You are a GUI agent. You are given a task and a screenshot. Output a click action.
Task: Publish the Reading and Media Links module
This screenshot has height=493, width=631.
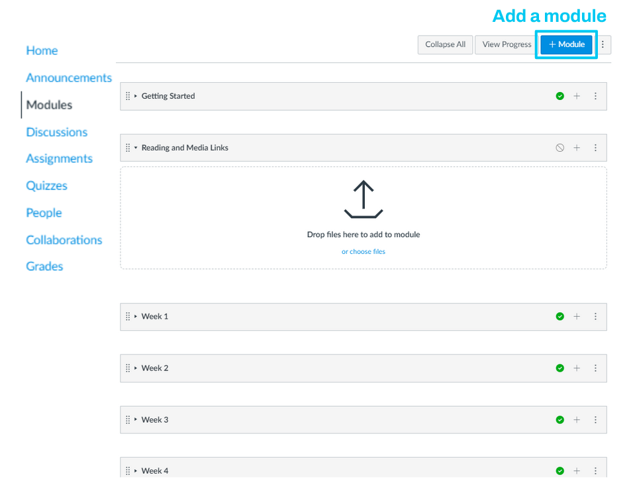[560, 148]
